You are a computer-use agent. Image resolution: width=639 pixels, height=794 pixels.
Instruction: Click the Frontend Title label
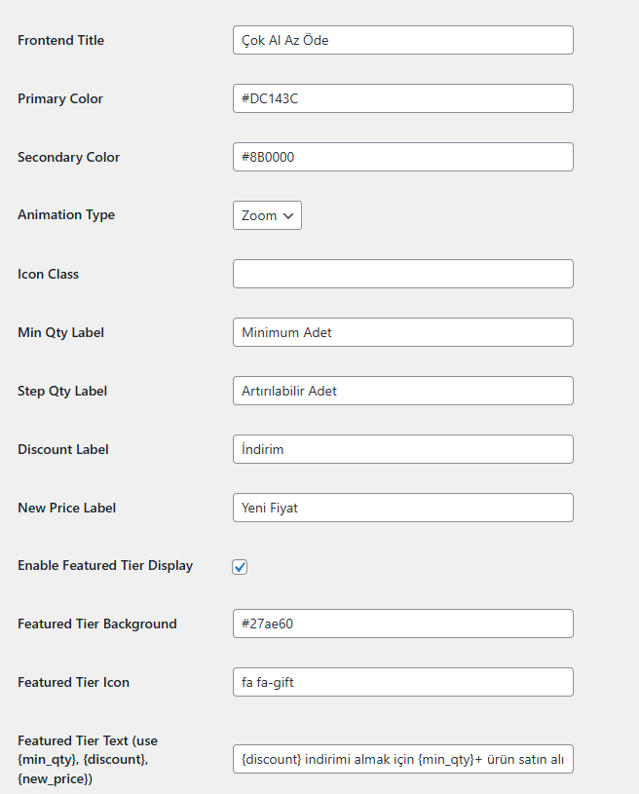click(x=60, y=40)
